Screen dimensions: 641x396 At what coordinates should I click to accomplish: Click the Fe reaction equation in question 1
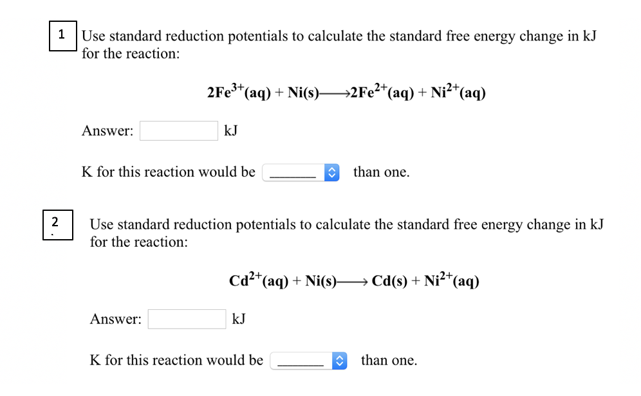(x=346, y=92)
